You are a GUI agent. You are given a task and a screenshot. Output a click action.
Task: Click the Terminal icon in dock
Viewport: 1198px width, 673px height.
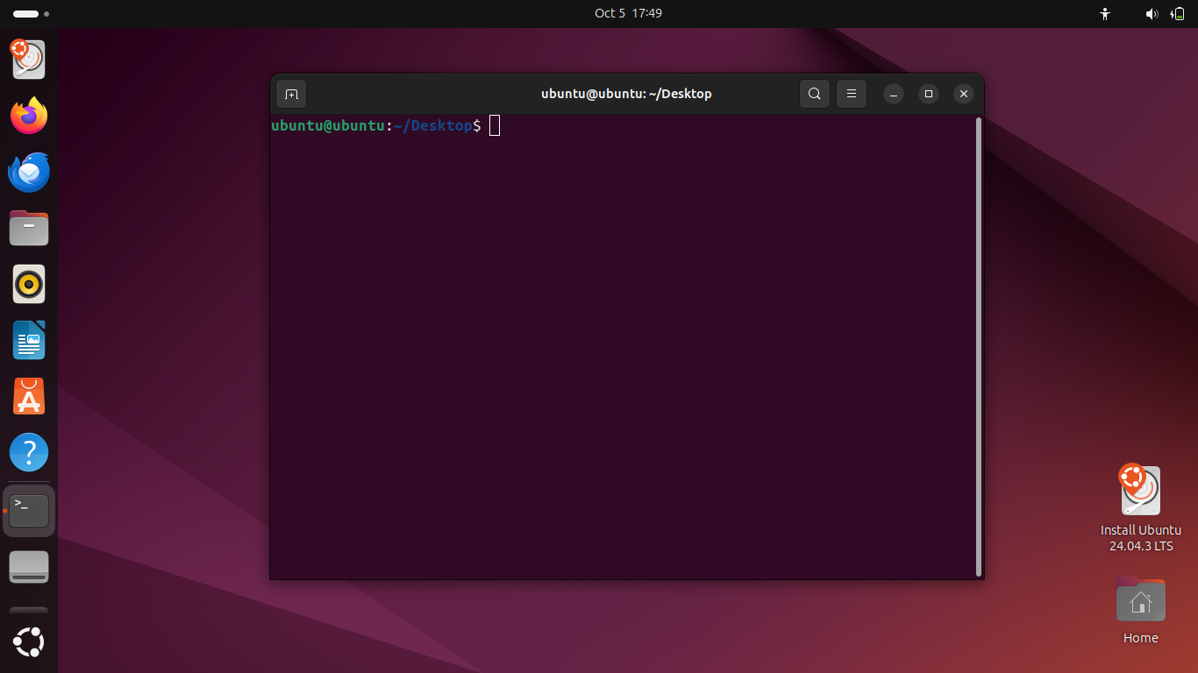(x=29, y=510)
